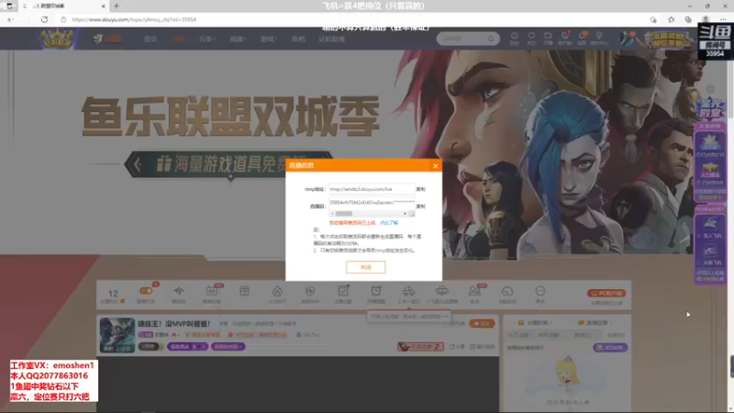Expand the 游戏 dropdown in navigation

pos(268,39)
